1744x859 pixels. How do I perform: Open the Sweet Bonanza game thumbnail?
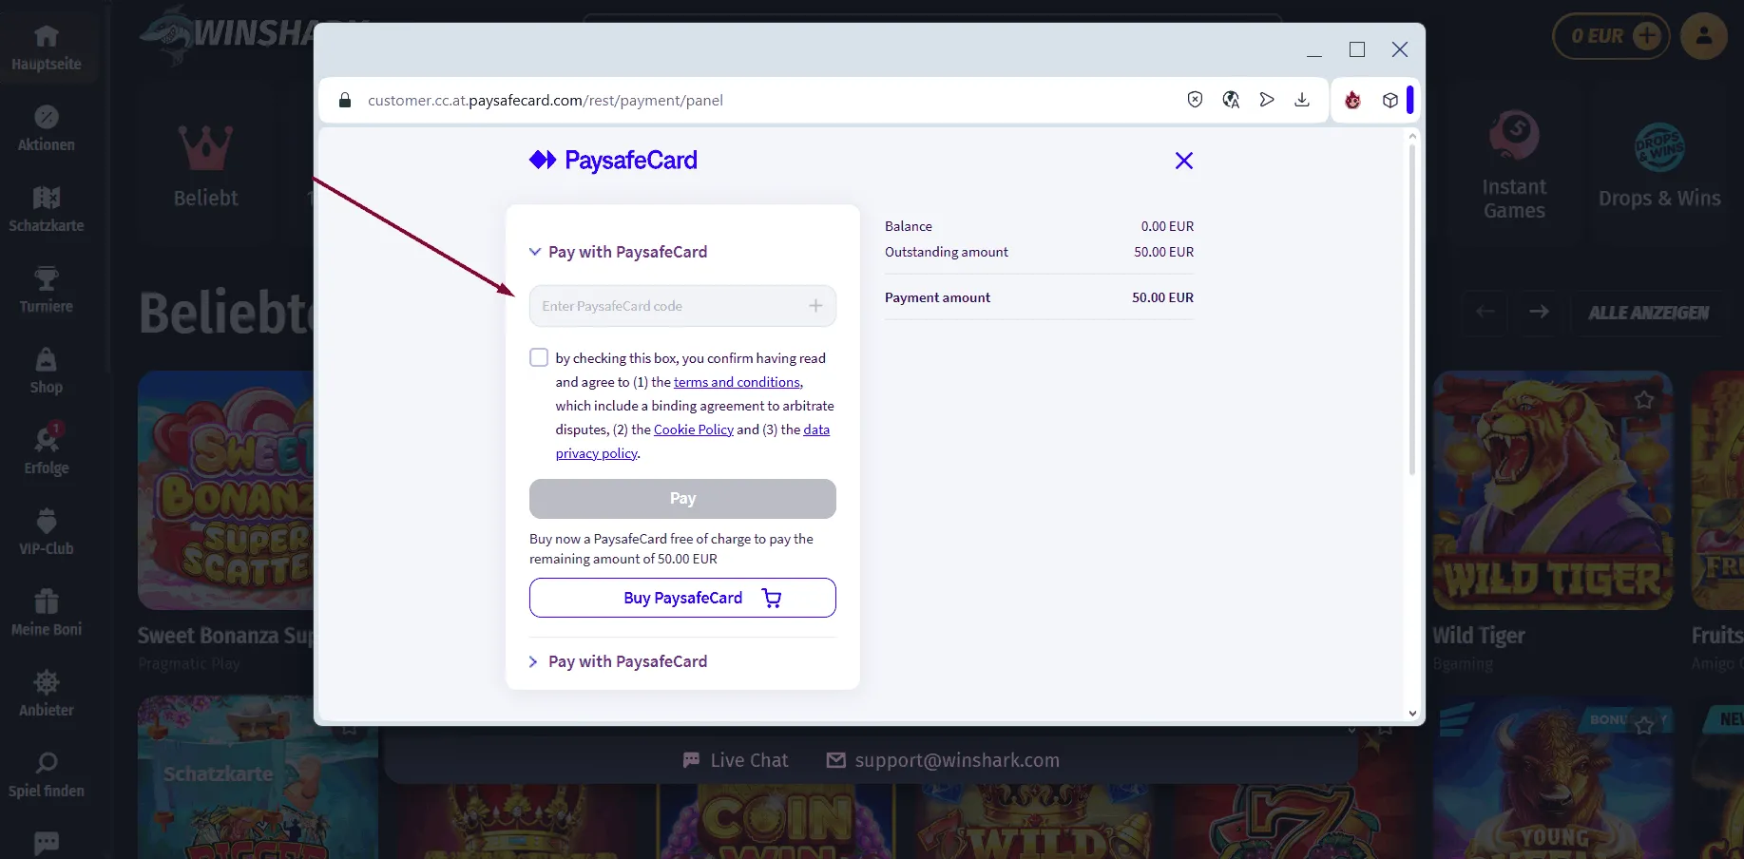(x=226, y=490)
